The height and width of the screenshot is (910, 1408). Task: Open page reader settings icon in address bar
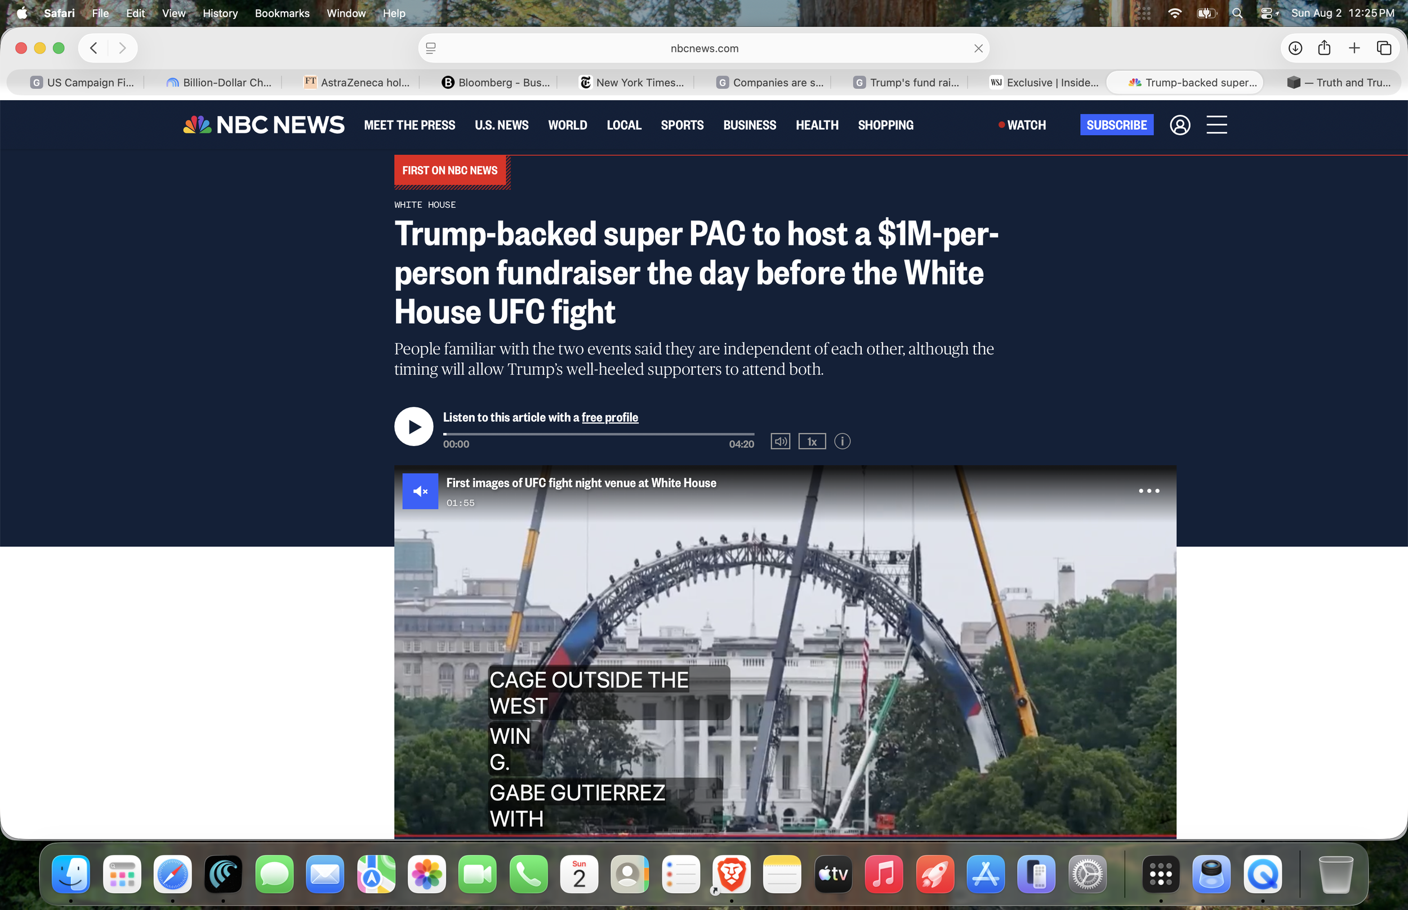click(431, 48)
